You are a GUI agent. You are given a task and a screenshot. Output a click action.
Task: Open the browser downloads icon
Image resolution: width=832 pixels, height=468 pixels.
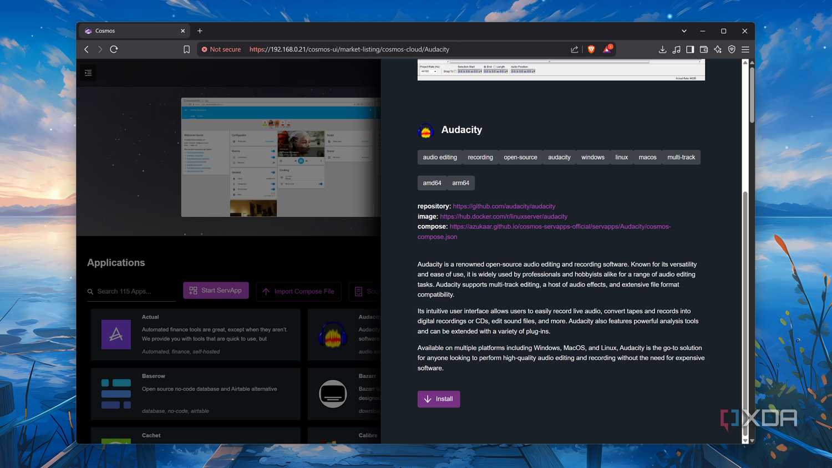[662, 49]
